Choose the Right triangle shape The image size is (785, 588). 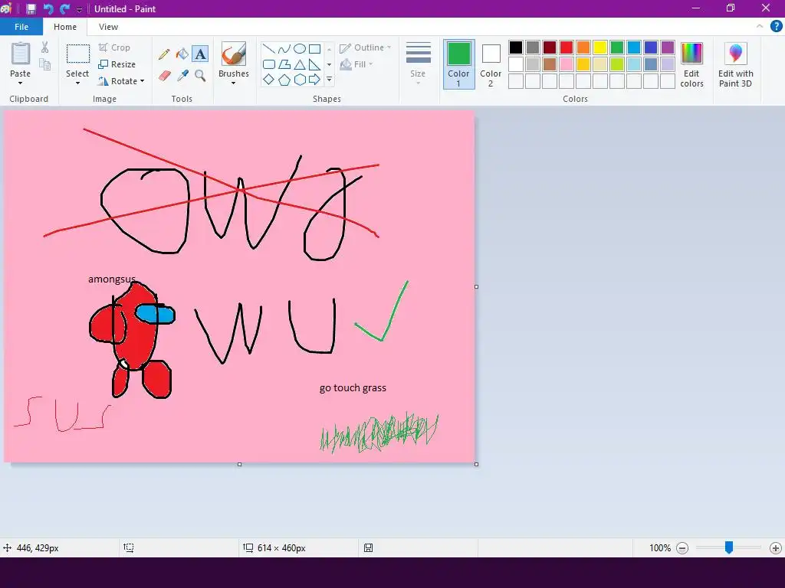coord(314,64)
